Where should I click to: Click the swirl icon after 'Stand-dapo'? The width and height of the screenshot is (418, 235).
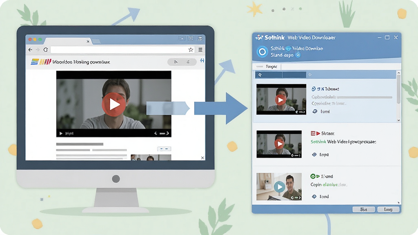pos(298,55)
